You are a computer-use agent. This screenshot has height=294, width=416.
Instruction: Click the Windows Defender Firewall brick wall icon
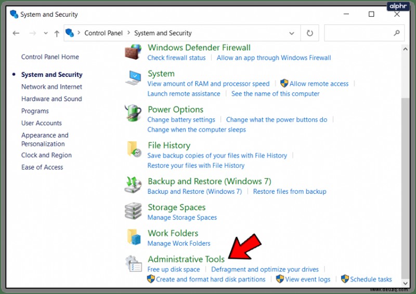[133, 51]
